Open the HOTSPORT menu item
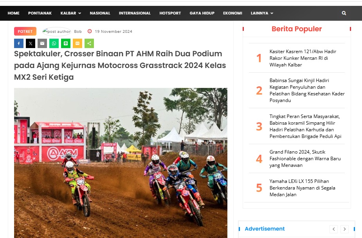The width and height of the screenshot is (362, 238). click(x=170, y=13)
